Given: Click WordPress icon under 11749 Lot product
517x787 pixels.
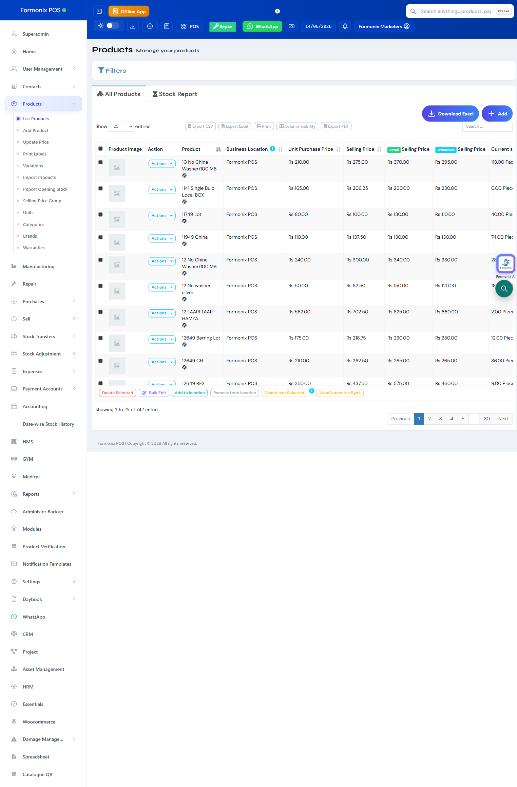Looking at the screenshot, I should pos(185,221).
